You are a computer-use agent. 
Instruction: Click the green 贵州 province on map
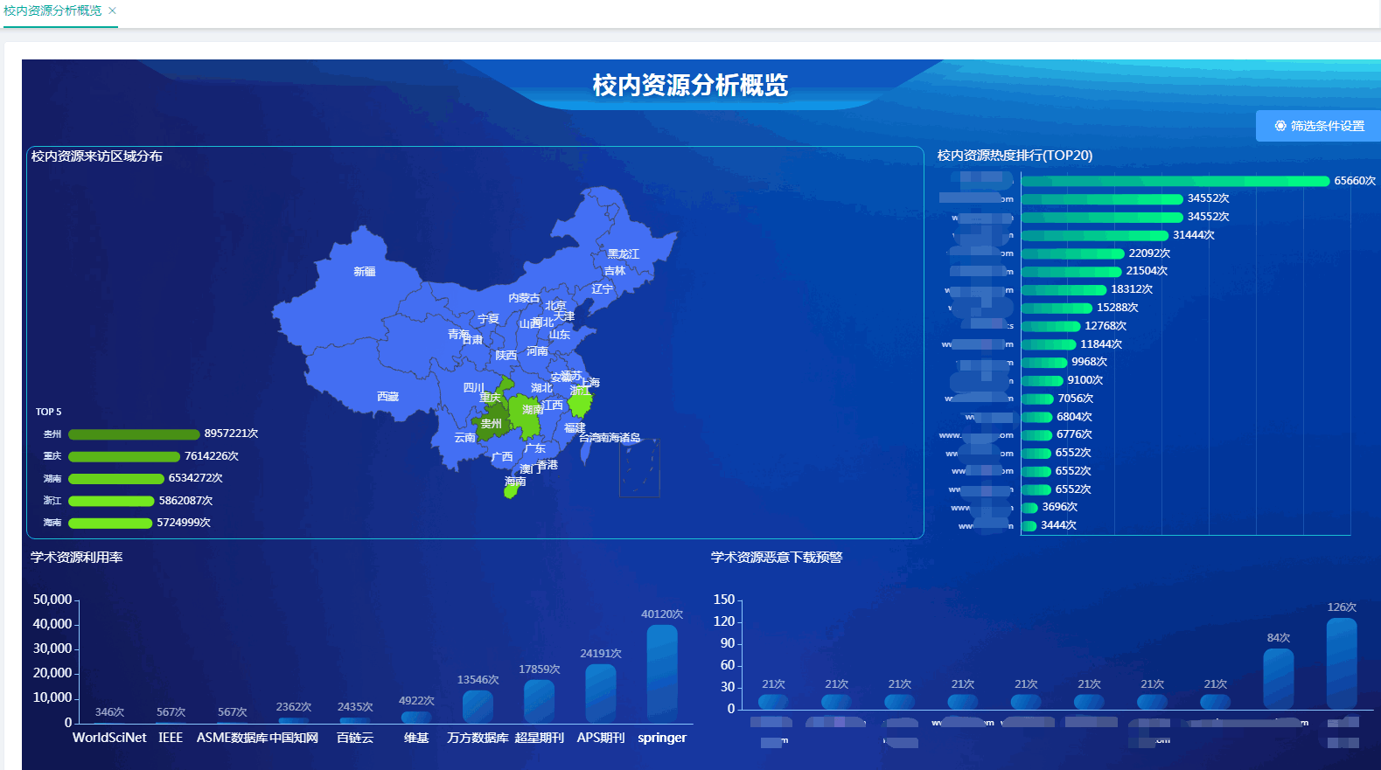pyautogui.click(x=491, y=424)
